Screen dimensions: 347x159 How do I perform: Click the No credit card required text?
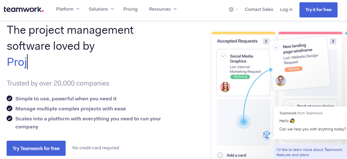tap(96, 148)
